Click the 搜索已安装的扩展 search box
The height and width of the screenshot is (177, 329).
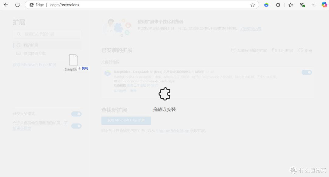(x=47, y=34)
